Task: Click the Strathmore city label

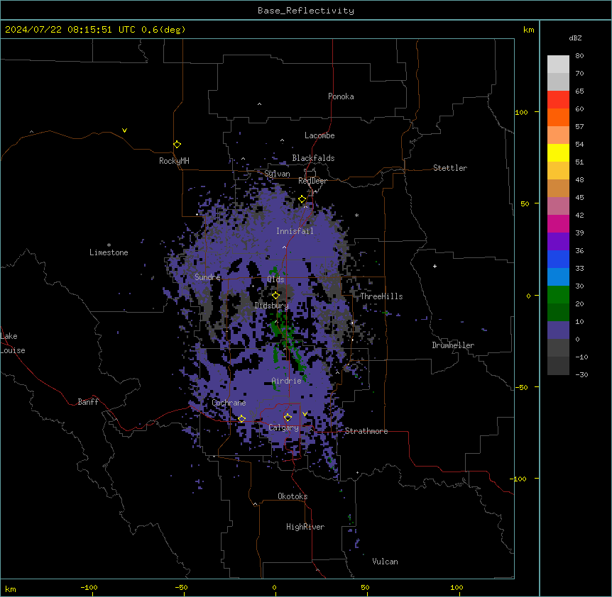Action: pos(366,431)
